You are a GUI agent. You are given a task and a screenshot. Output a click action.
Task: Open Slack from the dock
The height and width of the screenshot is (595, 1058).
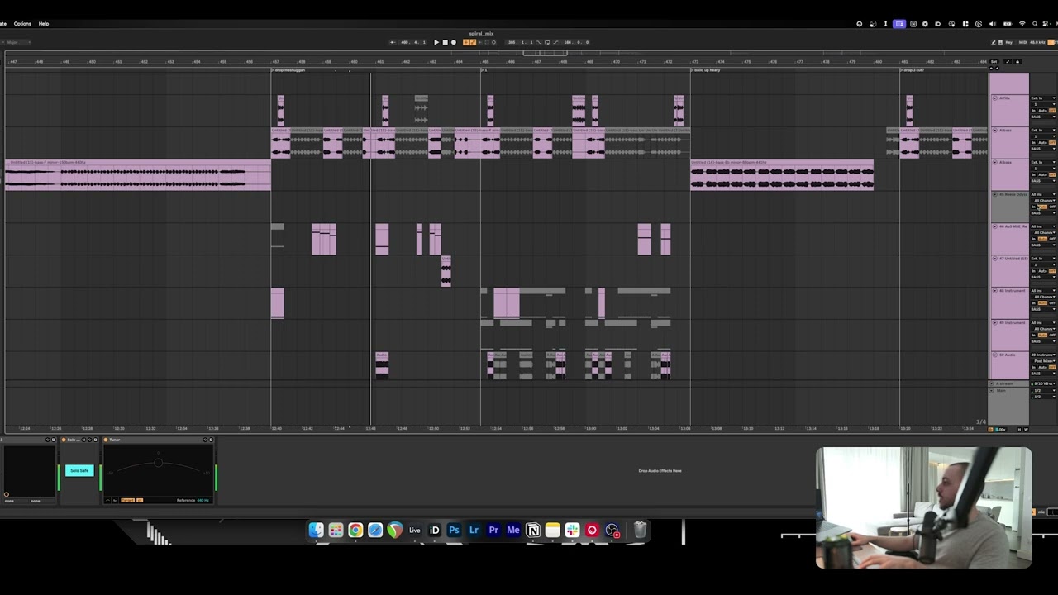coord(572,531)
